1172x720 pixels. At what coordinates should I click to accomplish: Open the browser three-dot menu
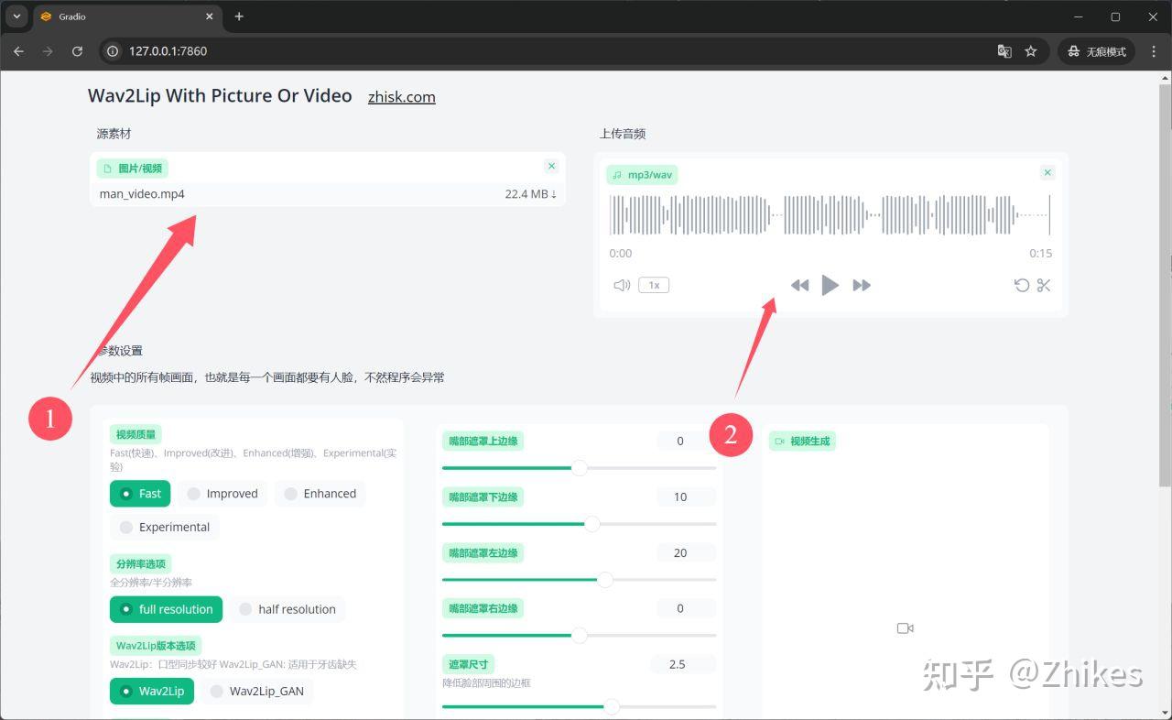pyautogui.click(x=1153, y=51)
